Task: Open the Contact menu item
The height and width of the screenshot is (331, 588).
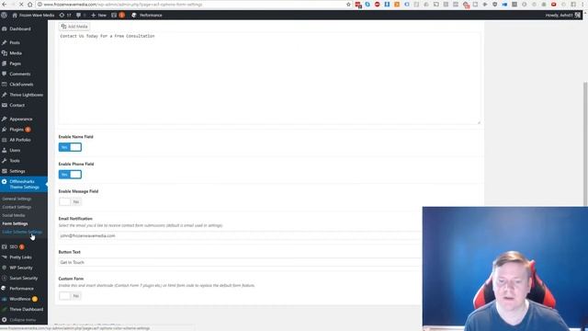Action: pos(17,106)
